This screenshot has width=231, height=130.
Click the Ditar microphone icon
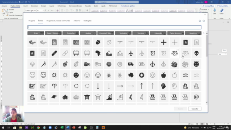coord(214,11)
